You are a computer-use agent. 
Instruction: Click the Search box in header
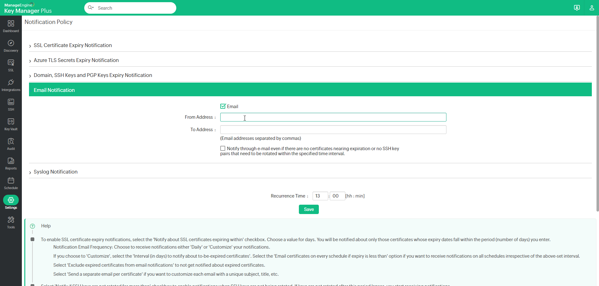pos(130,8)
